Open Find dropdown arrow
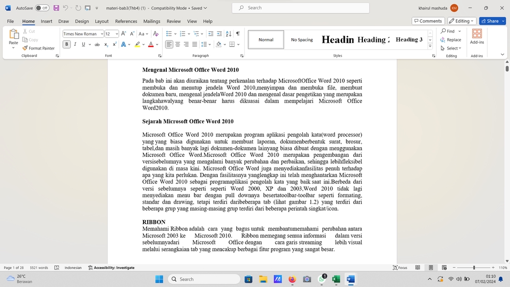 tap(460, 31)
